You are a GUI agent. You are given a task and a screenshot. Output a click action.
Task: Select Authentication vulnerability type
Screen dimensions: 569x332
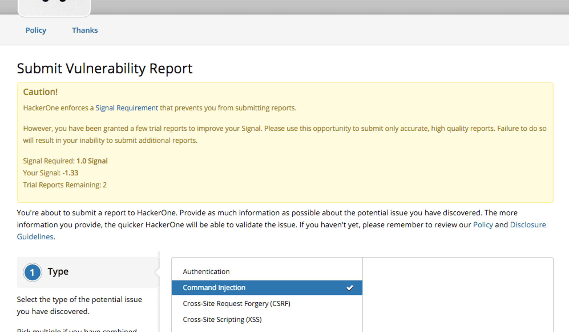tap(206, 272)
